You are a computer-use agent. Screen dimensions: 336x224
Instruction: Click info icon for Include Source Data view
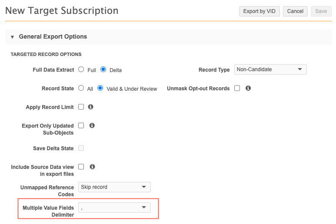click(92, 167)
